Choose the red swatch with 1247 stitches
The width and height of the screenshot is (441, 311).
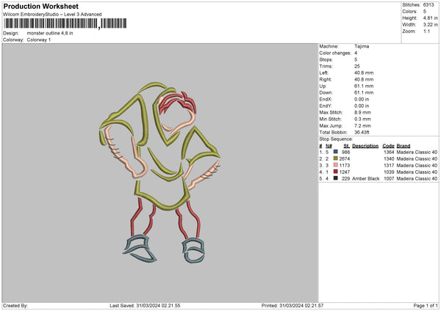click(x=335, y=172)
